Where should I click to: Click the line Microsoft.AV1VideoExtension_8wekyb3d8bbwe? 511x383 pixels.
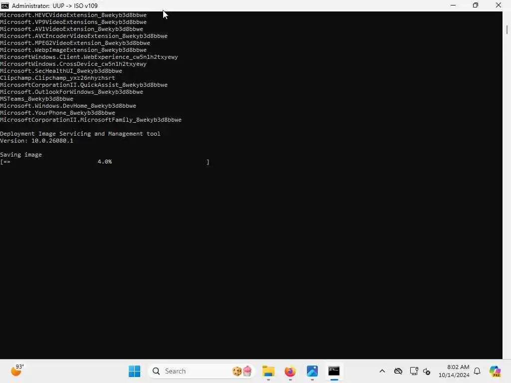[71, 29]
